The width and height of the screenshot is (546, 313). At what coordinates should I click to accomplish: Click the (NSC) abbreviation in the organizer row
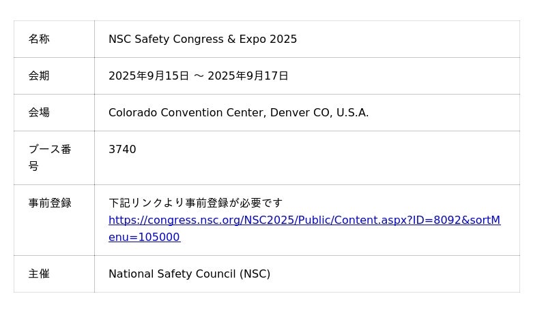[x=255, y=274]
